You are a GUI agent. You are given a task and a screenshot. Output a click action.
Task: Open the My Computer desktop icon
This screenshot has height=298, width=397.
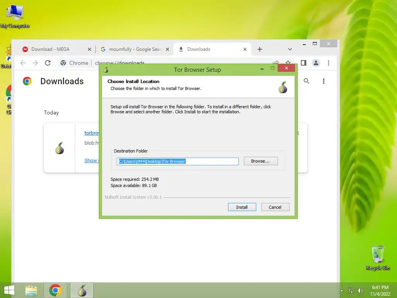15,16
